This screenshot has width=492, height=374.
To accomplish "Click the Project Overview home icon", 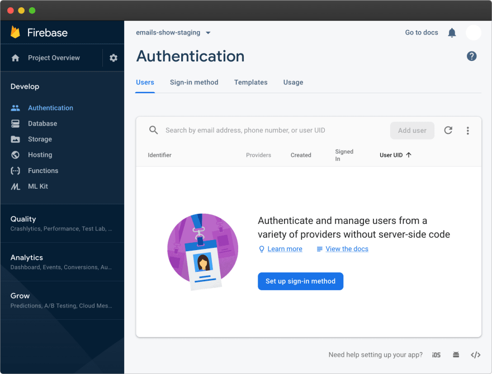I will pyautogui.click(x=16, y=58).
